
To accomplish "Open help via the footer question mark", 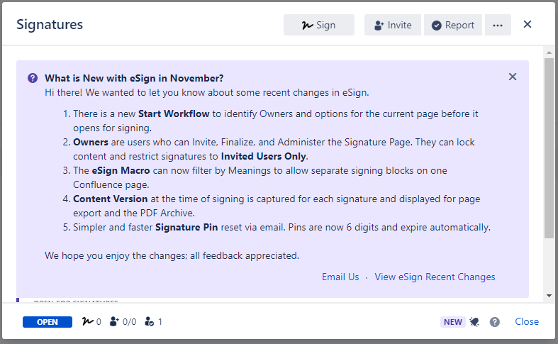I will pos(495,322).
